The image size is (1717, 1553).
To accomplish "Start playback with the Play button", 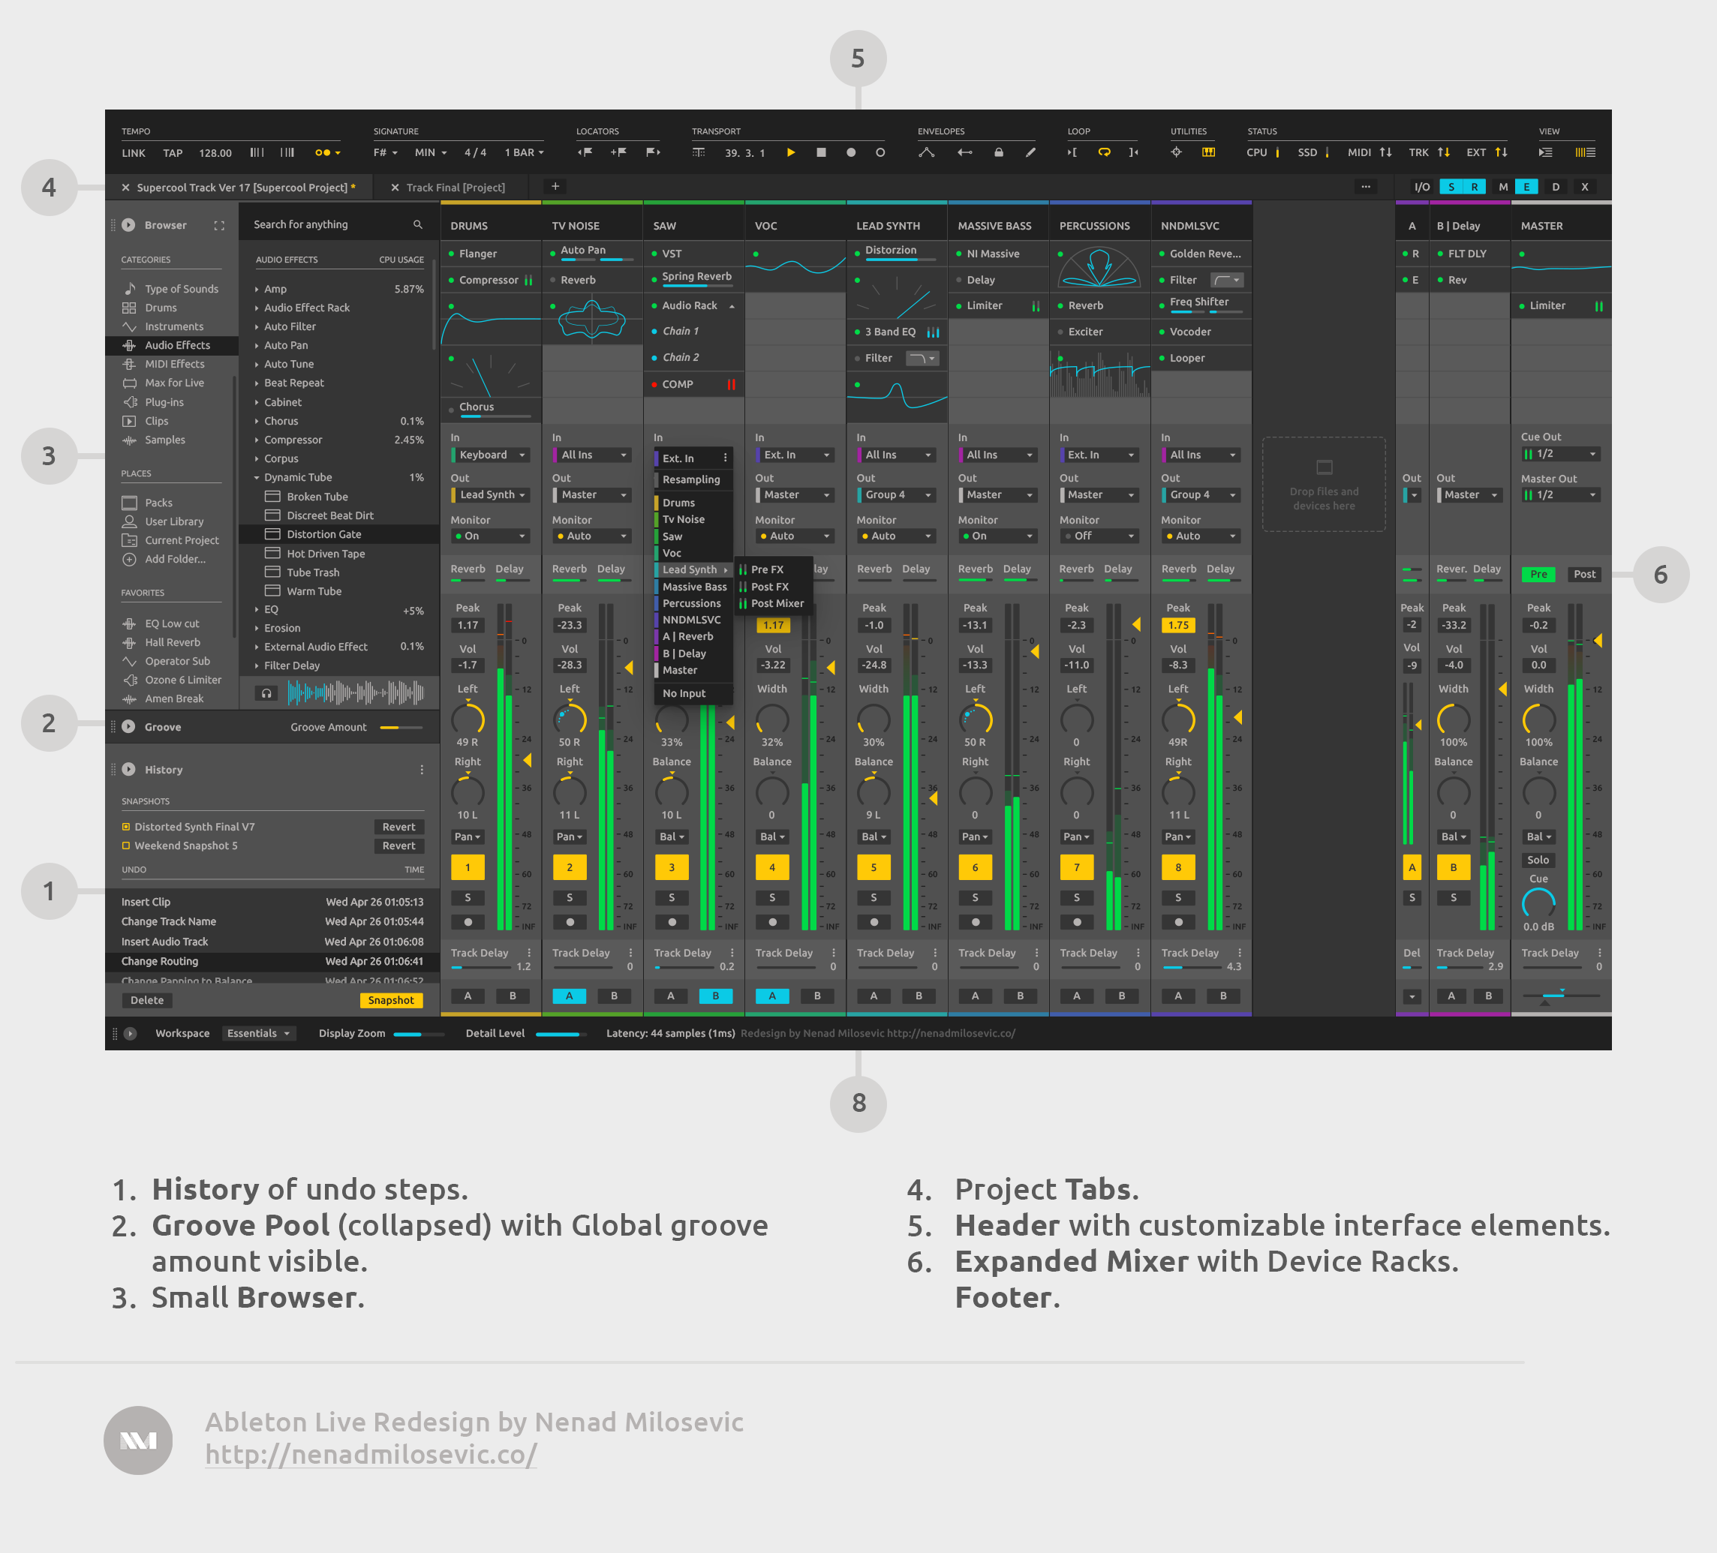I will click(791, 152).
